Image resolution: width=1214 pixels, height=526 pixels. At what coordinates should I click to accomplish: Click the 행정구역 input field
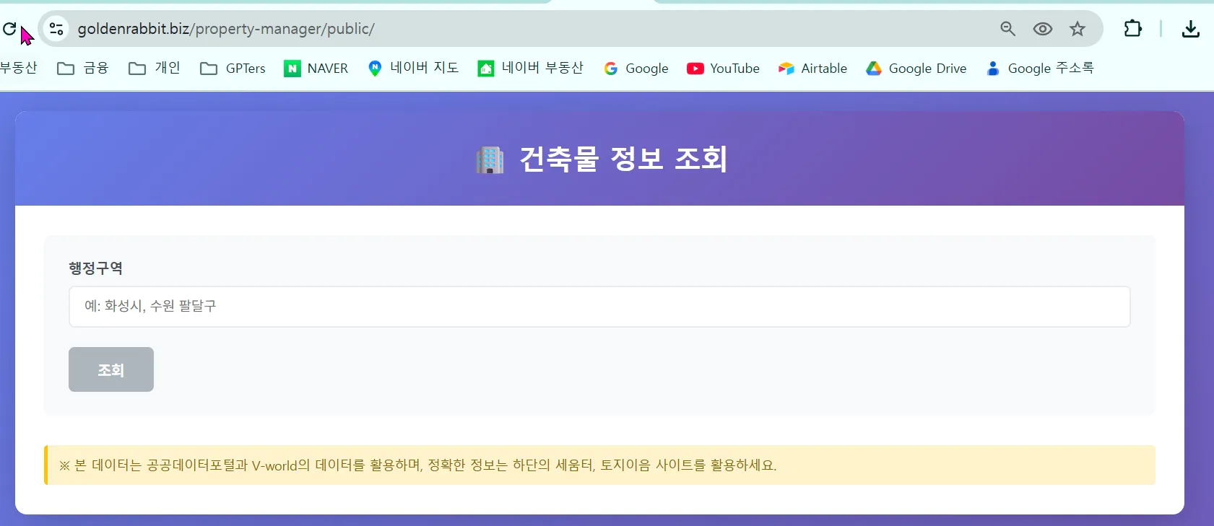599,307
